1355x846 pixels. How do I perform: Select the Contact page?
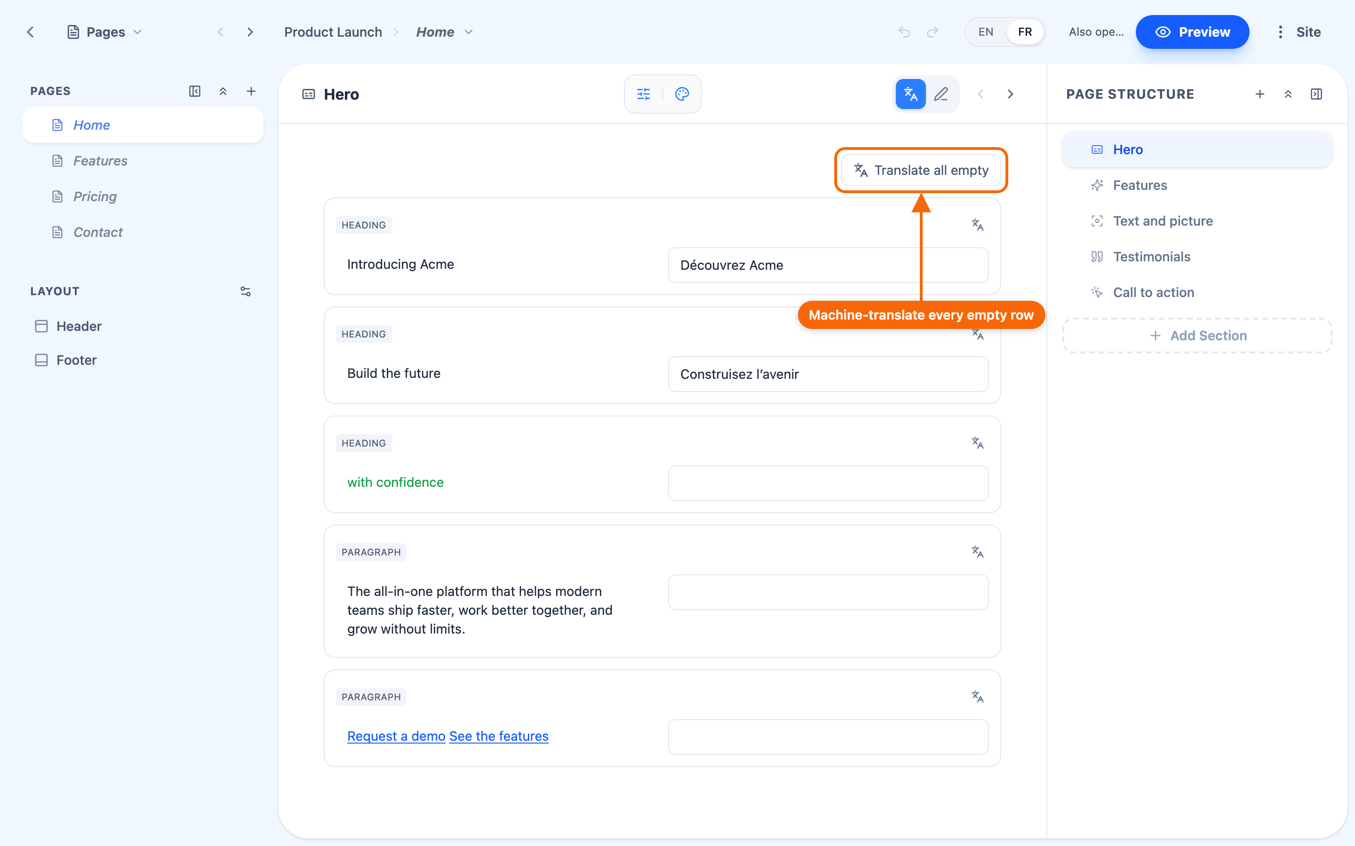coord(143,232)
